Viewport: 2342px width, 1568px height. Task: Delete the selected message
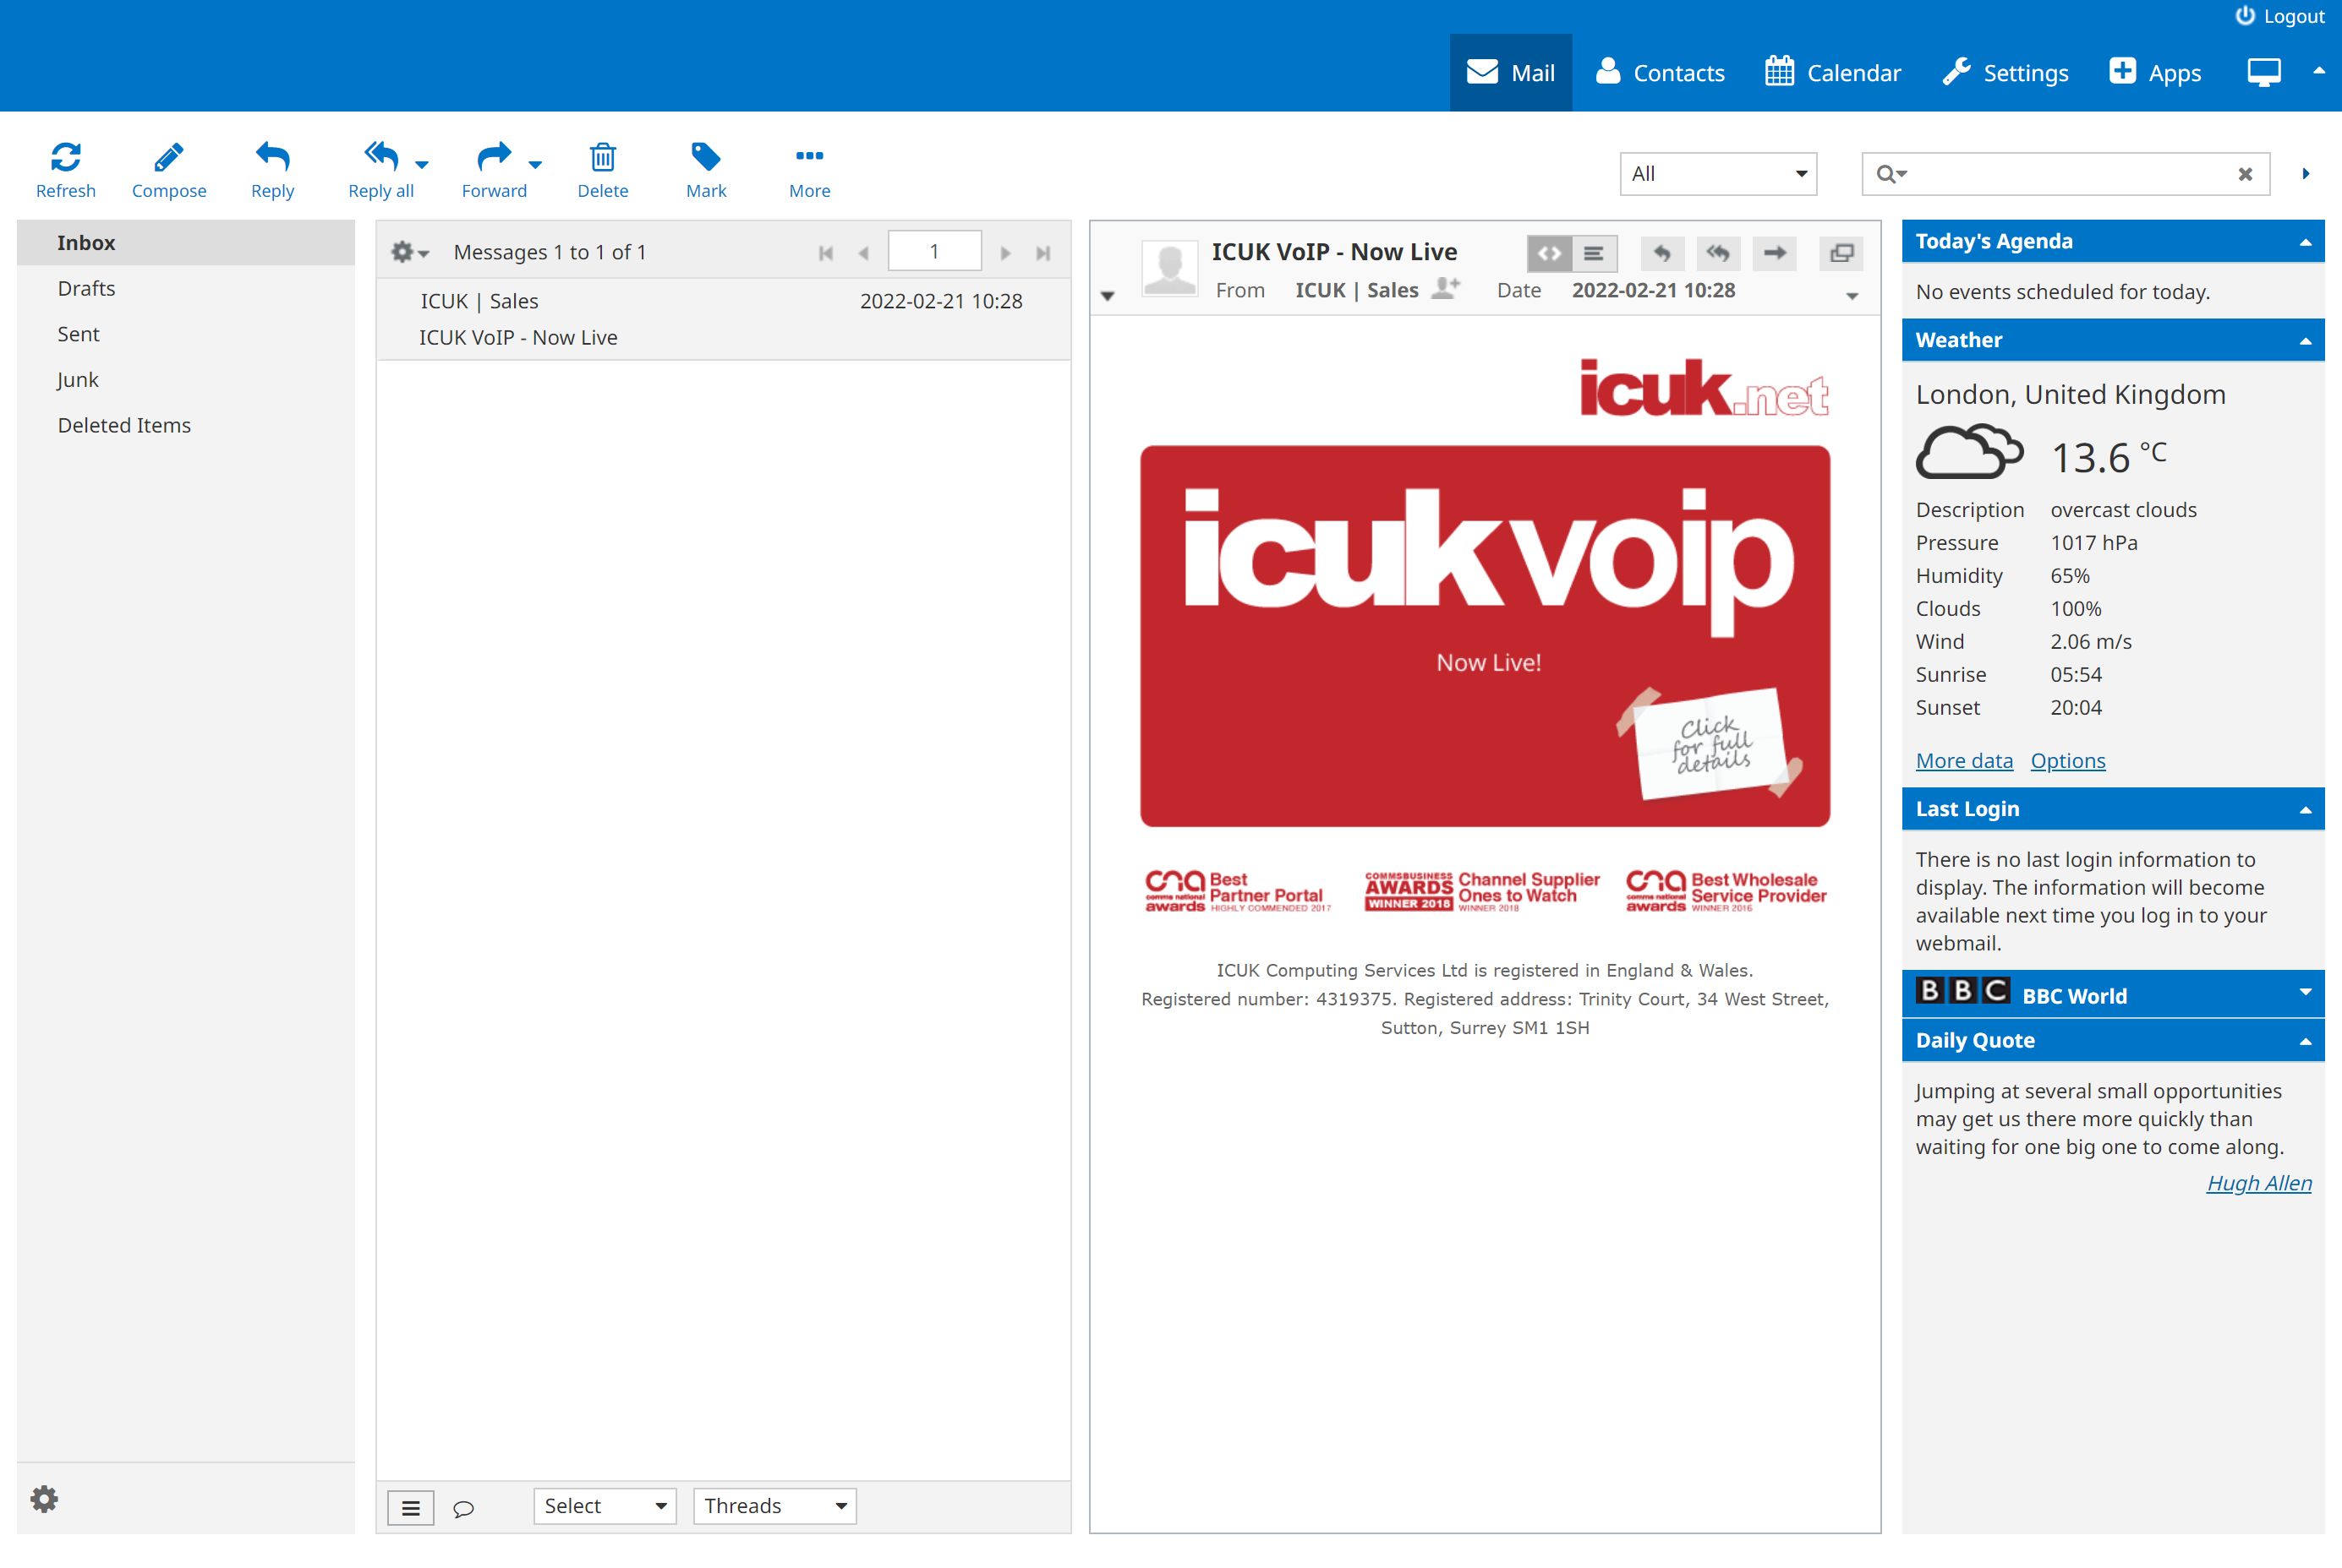(603, 170)
